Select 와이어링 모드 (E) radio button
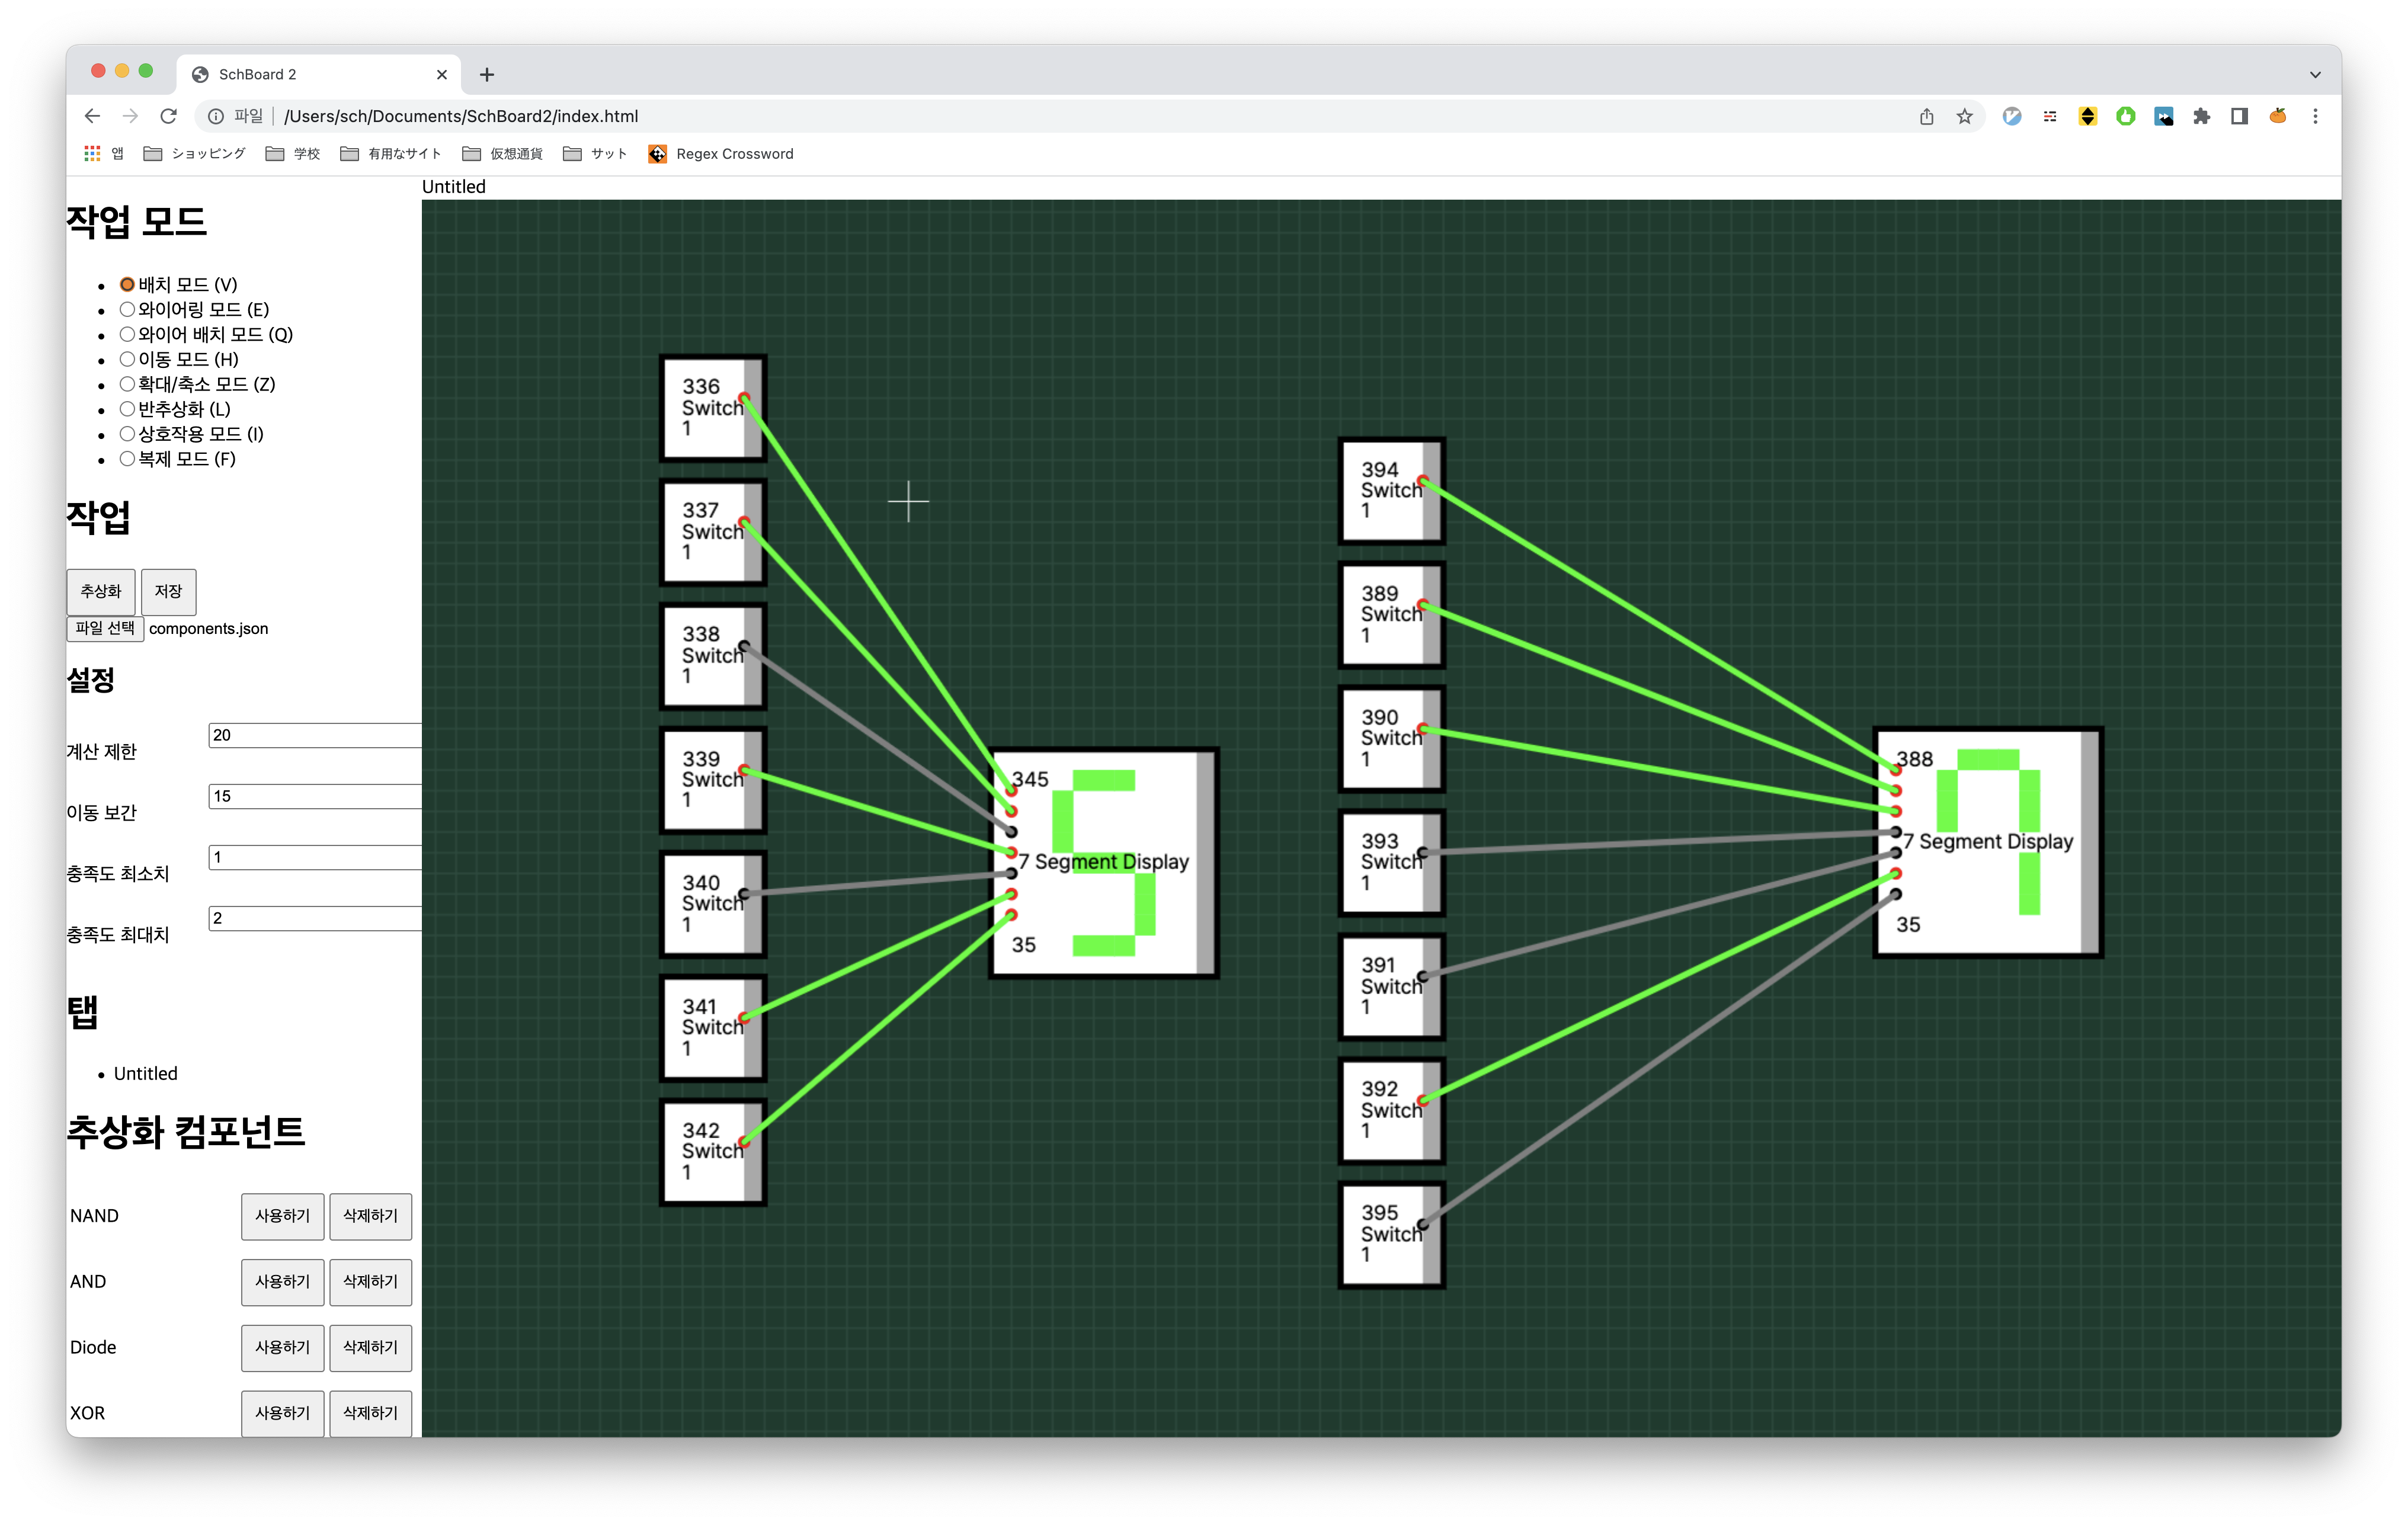This screenshot has width=2408, height=1525. pos(127,310)
